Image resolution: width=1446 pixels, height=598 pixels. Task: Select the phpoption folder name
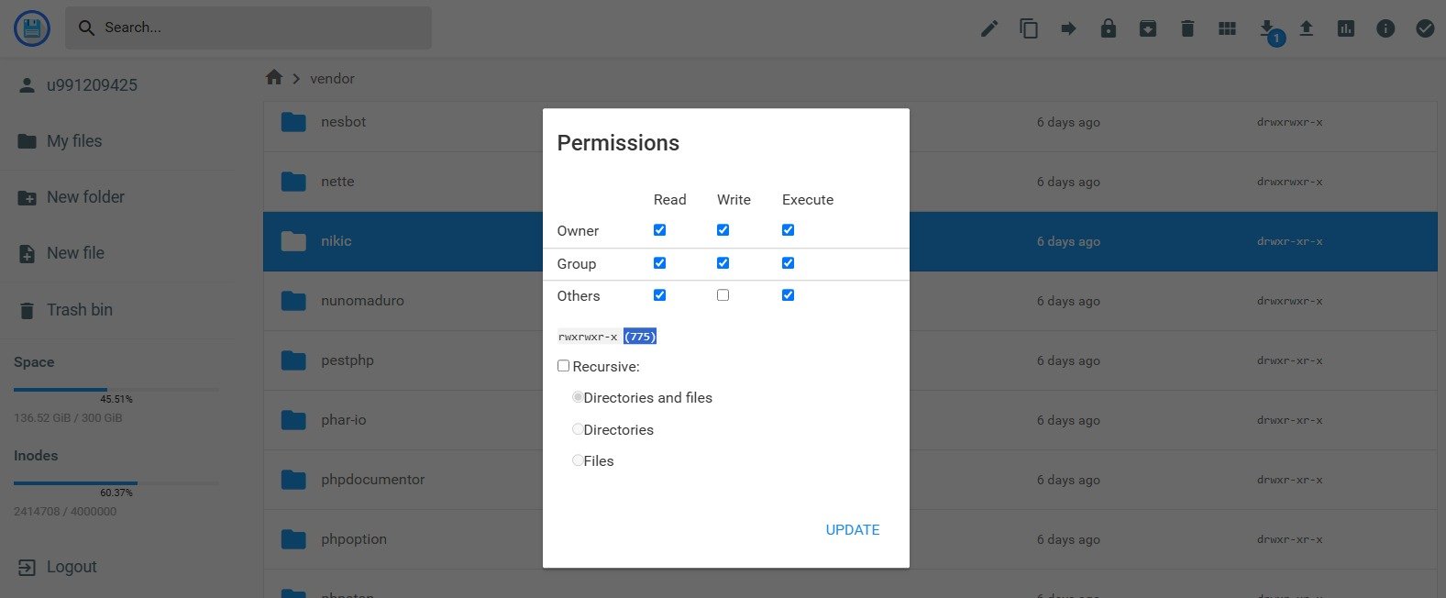tap(354, 539)
